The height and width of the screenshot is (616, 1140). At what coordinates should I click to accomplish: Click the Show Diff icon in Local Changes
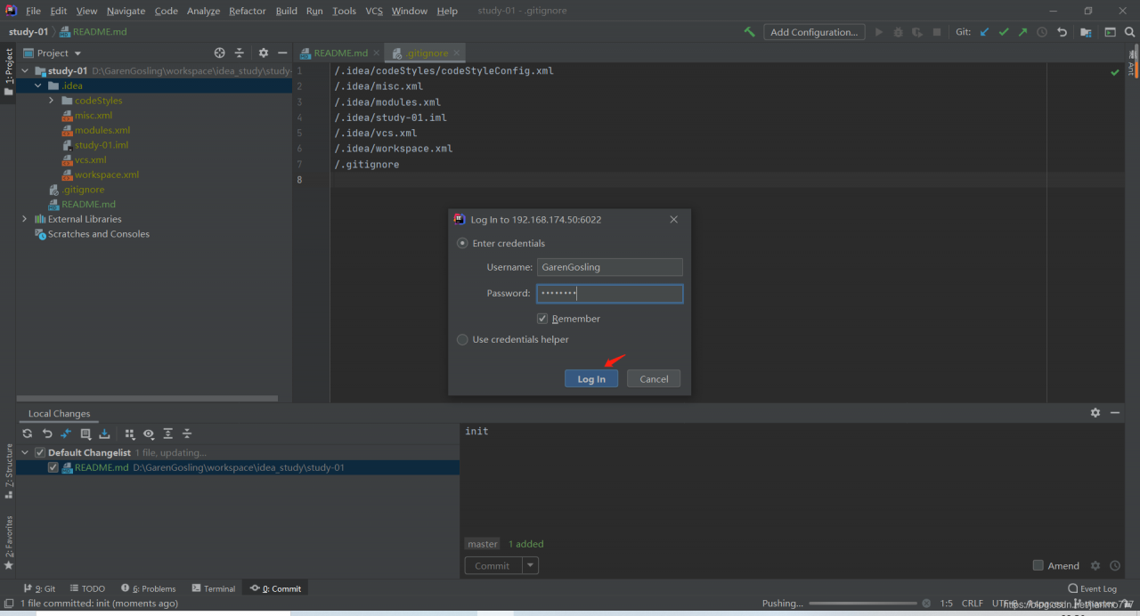click(x=66, y=434)
